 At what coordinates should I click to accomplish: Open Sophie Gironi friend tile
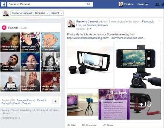(x=30, y=42)
